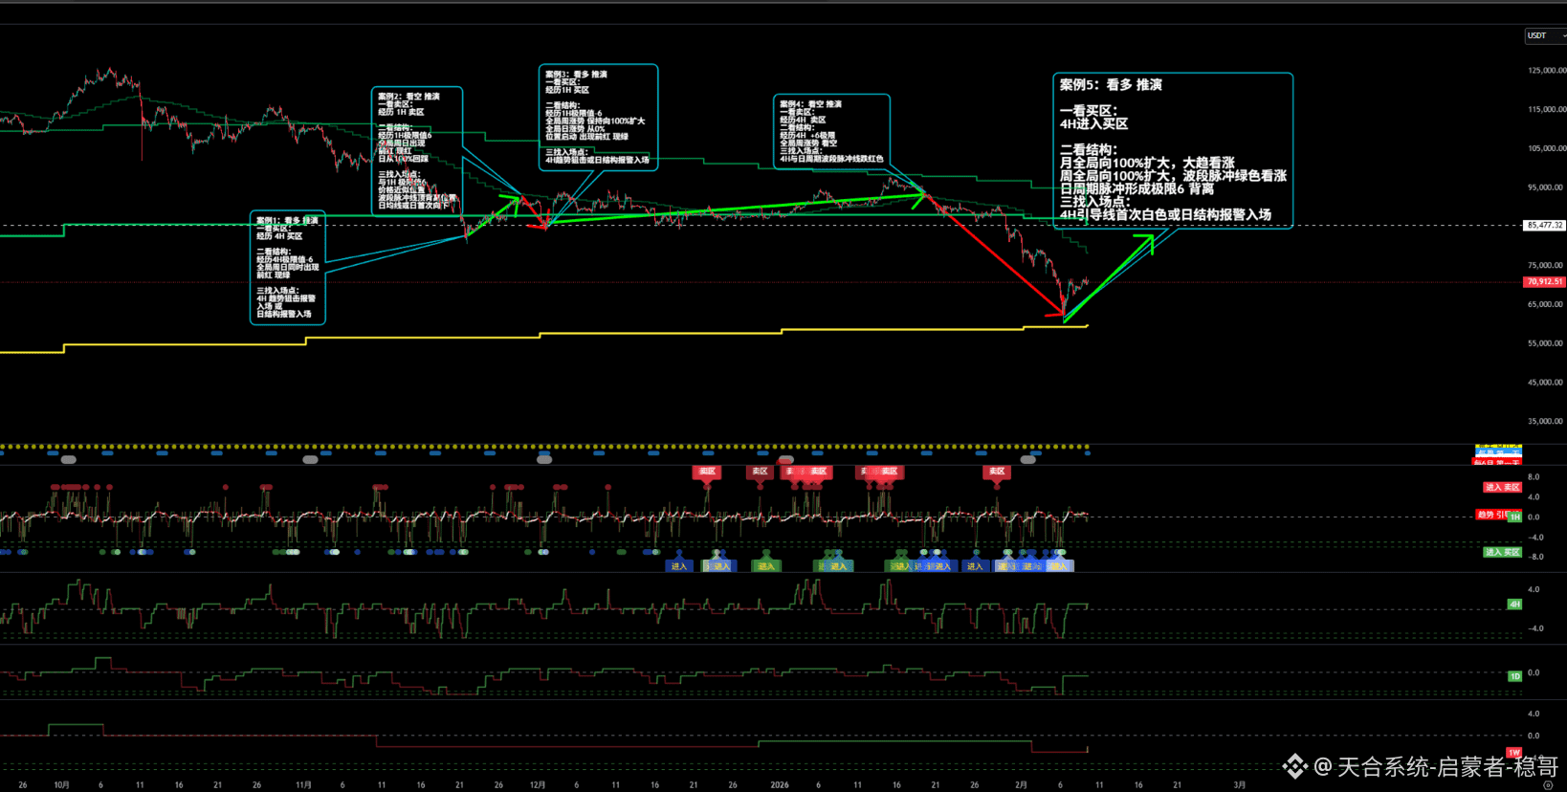1567x792 pixels.
Task: Click the white 85,477.32 price label
Action: (x=1543, y=226)
